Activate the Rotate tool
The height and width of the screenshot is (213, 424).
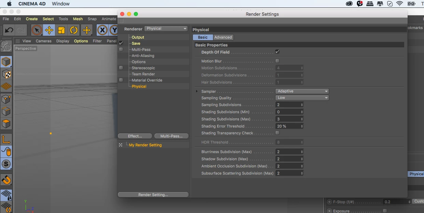[x=74, y=30]
